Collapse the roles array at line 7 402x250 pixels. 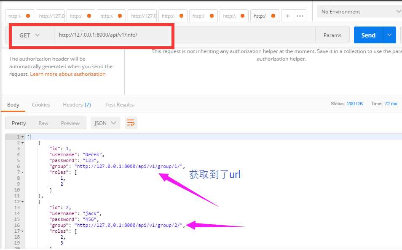point(23,173)
